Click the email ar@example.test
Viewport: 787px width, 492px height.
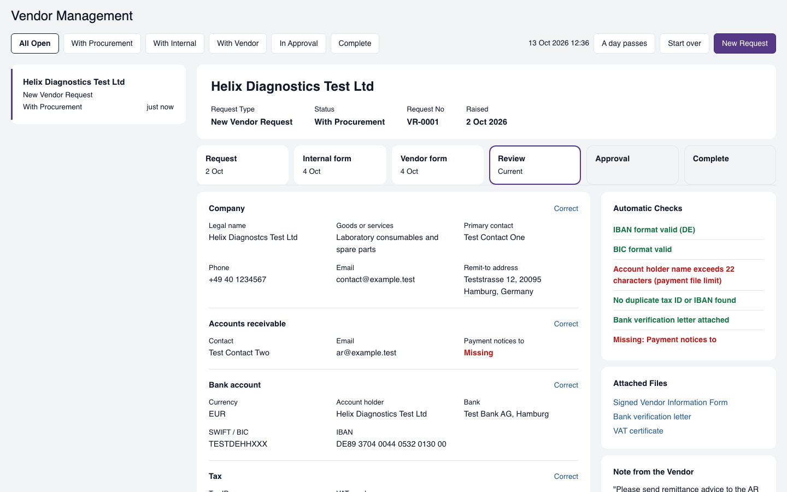pyautogui.click(x=366, y=353)
